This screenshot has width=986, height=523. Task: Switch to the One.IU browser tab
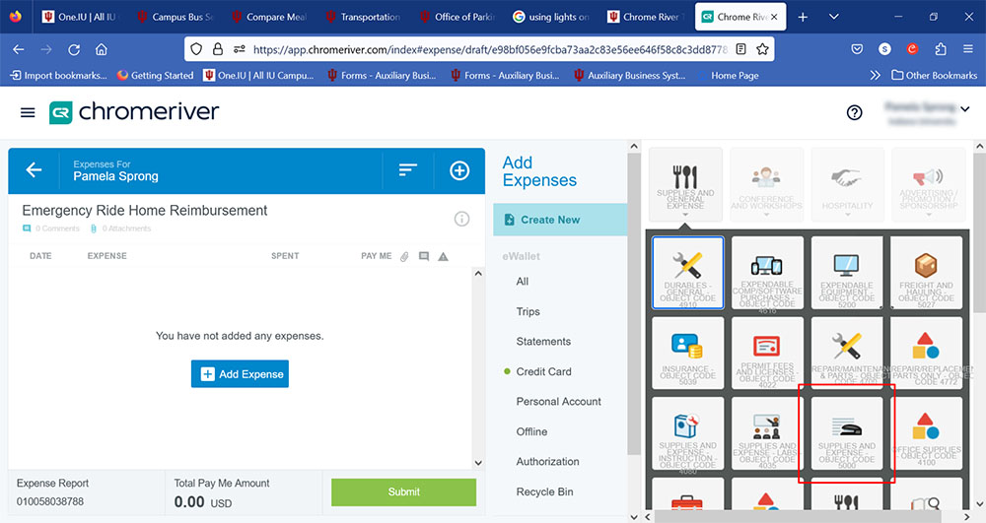pyautogui.click(x=80, y=17)
